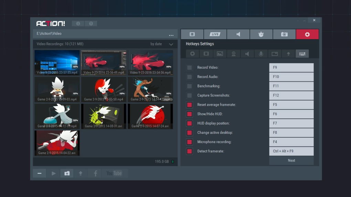Click the keyboard hotkeys settings icon

[x=302, y=54]
